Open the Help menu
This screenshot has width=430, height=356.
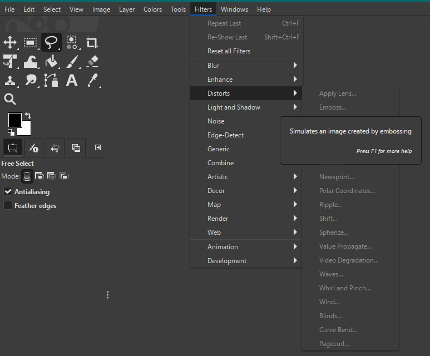(264, 9)
